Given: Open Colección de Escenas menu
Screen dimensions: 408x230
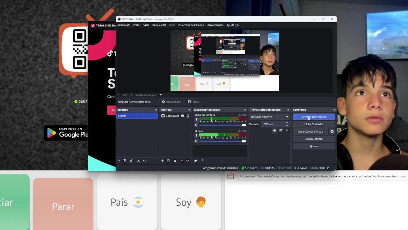Looking at the screenshot, I should pyautogui.click(x=191, y=25).
